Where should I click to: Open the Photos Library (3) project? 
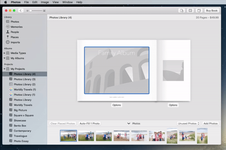(x=24, y=79)
